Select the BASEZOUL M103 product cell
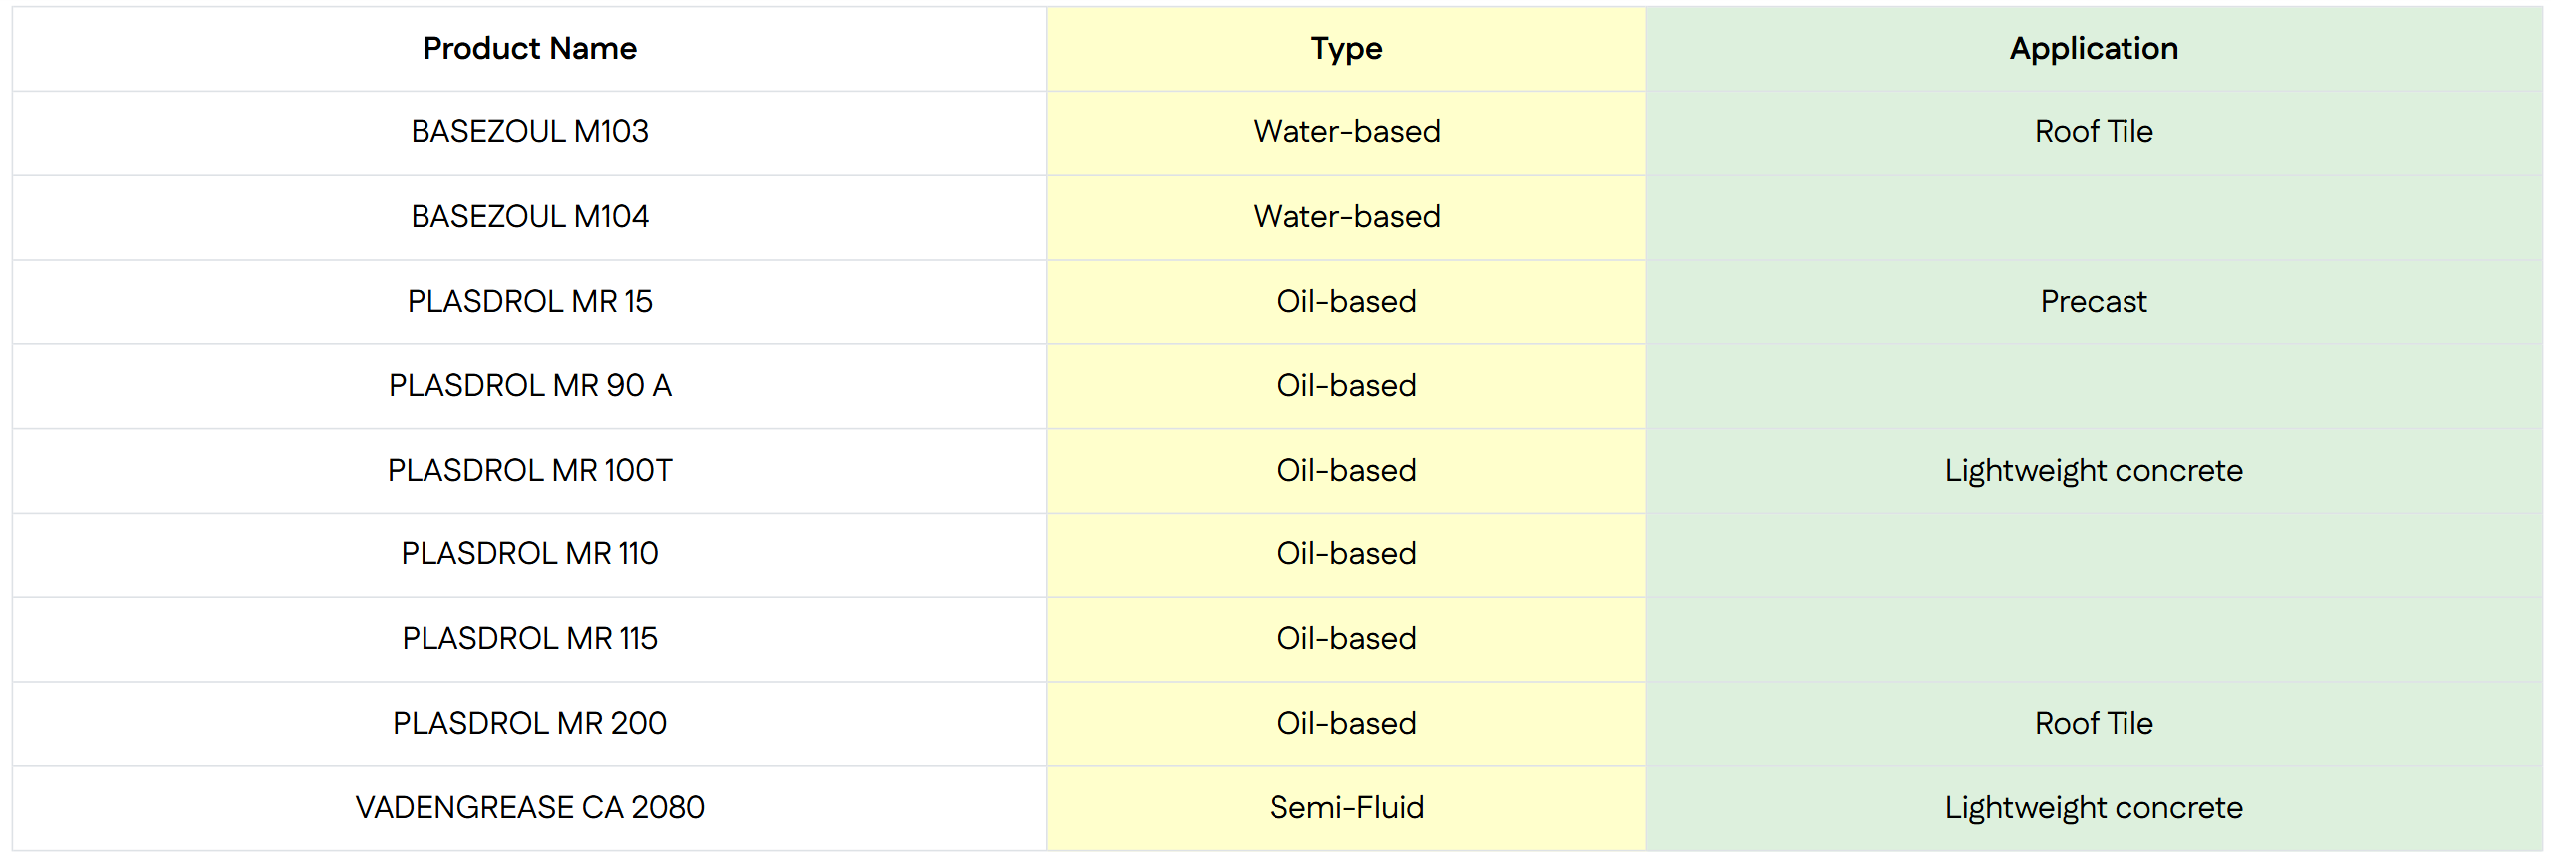This screenshot has width=2551, height=858. 529,132
